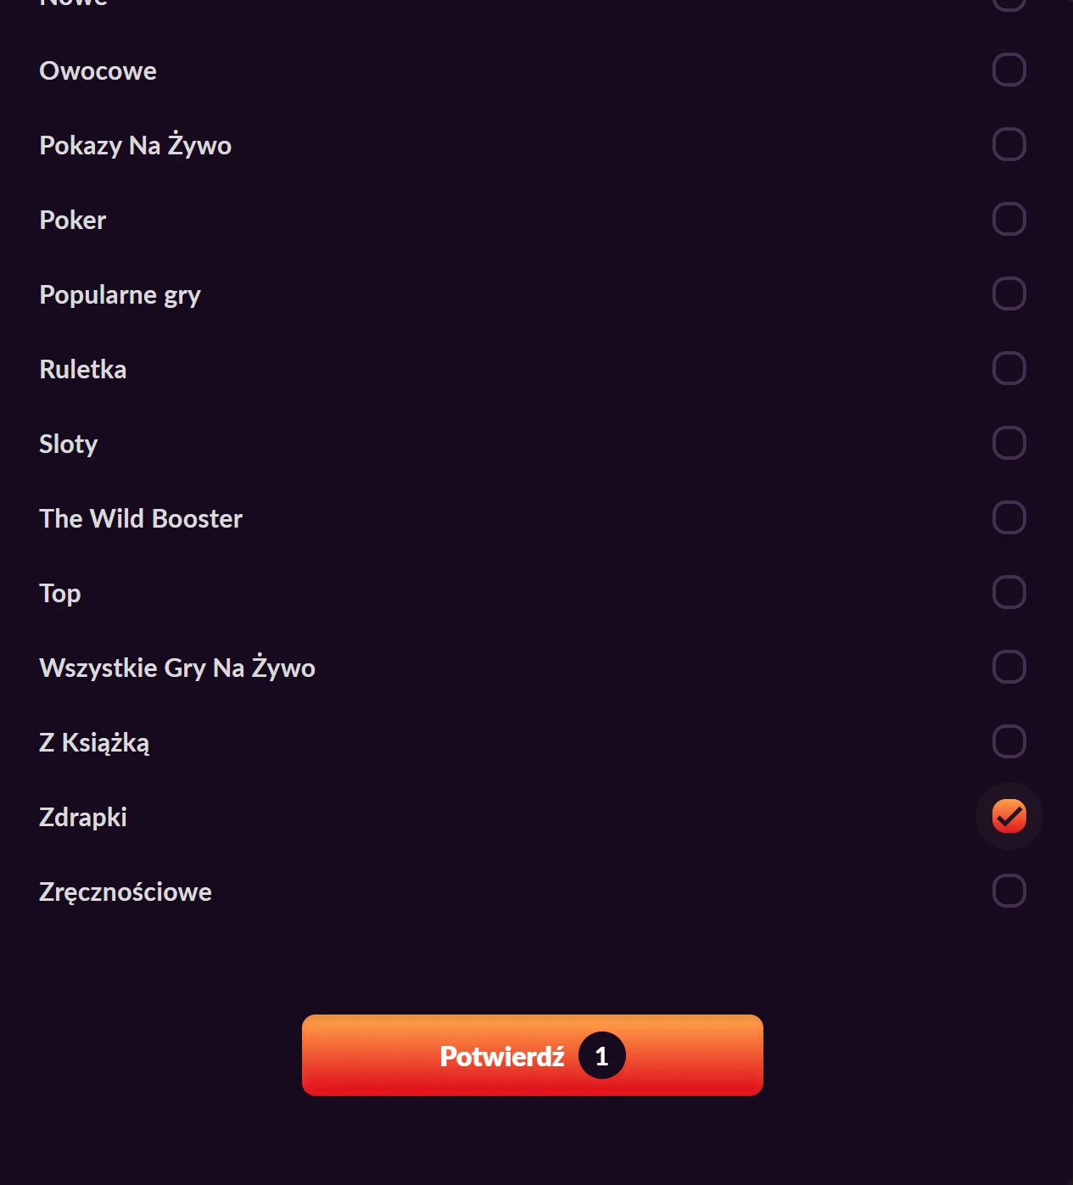This screenshot has height=1185, width=1073.
Task: Enable the Popularne gry filter
Action: (1009, 294)
